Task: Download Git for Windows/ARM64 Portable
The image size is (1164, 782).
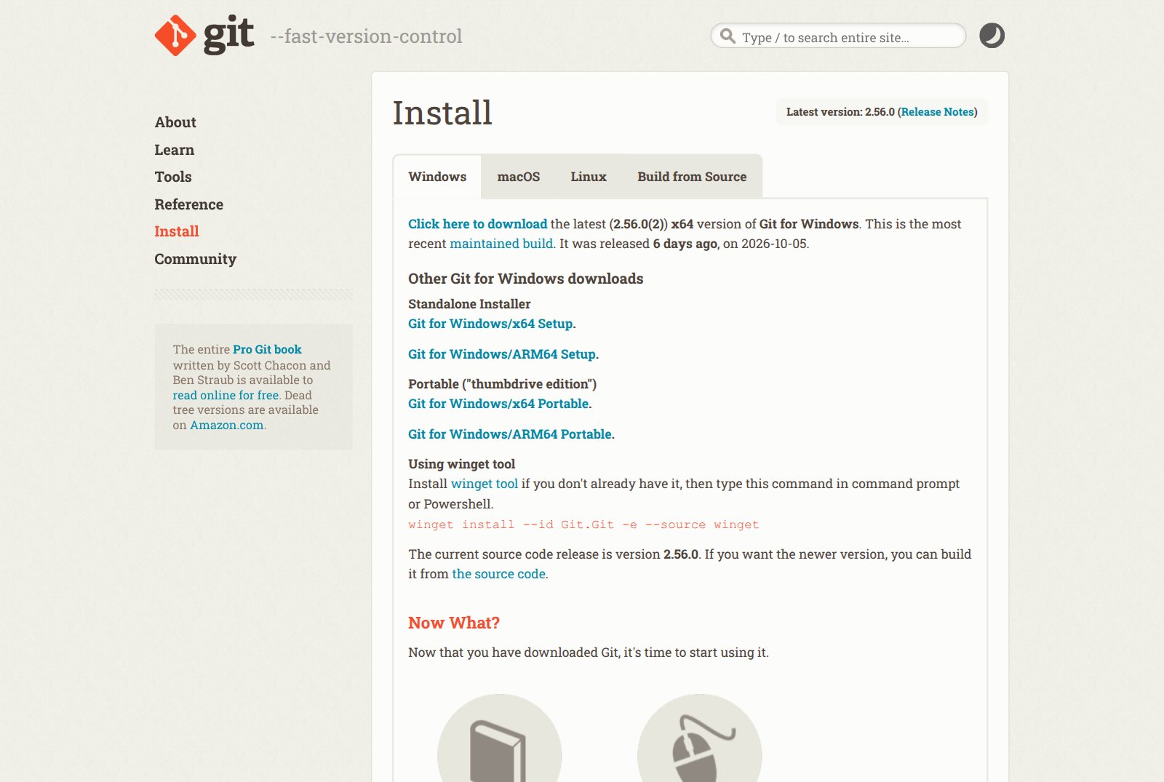Action: [510, 434]
